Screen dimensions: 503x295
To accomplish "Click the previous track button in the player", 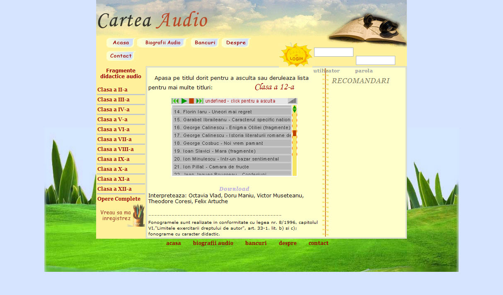I will coord(176,101).
